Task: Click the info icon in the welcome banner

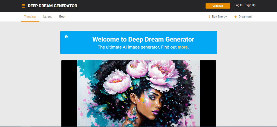Action: tap(66, 37)
